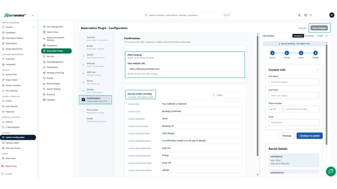Image resolution: width=337 pixels, height=189 pixels.
Task: Click the Previous button in the preview
Action: click(286, 136)
